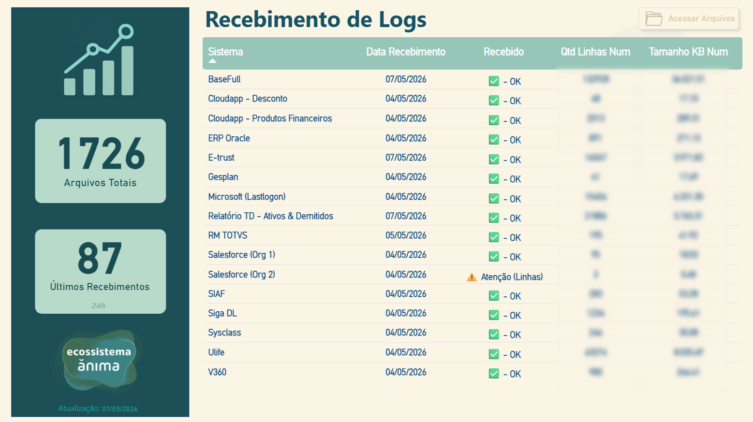Click the green check for Cloudapp - Desconto
This screenshot has height=422, width=753.
coord(494,101)
